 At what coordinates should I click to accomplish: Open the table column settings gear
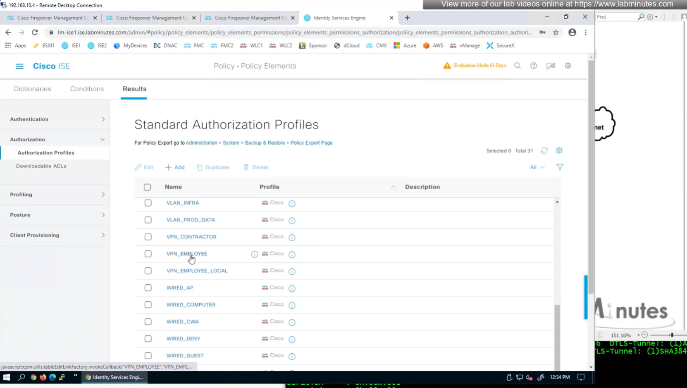(x=559, y=151)
